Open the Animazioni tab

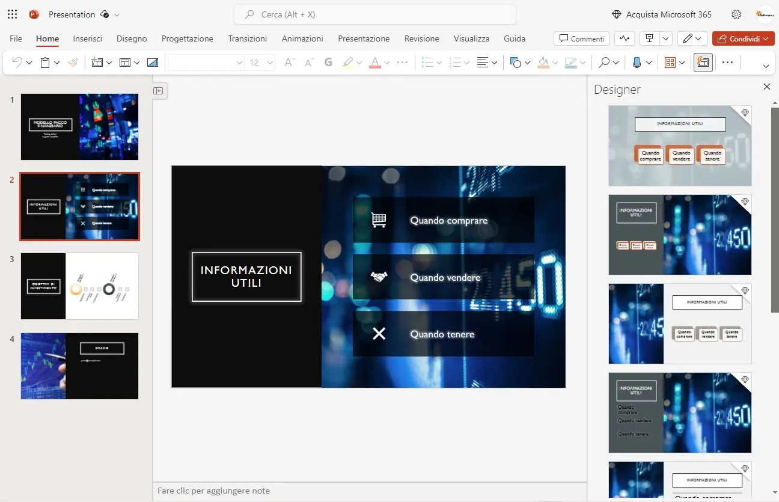302,38
